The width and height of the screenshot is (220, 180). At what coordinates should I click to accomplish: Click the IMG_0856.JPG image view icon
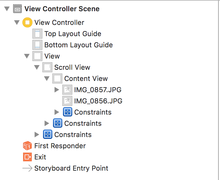click(x=67, y=101)
